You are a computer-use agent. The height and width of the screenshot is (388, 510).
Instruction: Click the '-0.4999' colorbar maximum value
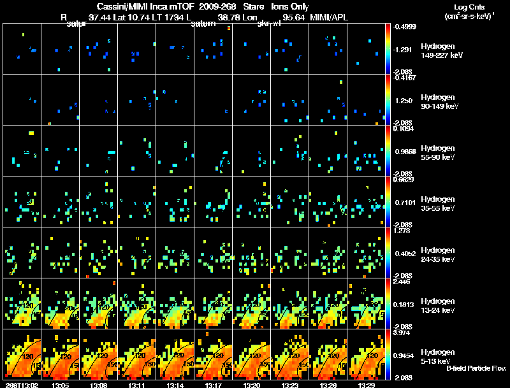404,27
